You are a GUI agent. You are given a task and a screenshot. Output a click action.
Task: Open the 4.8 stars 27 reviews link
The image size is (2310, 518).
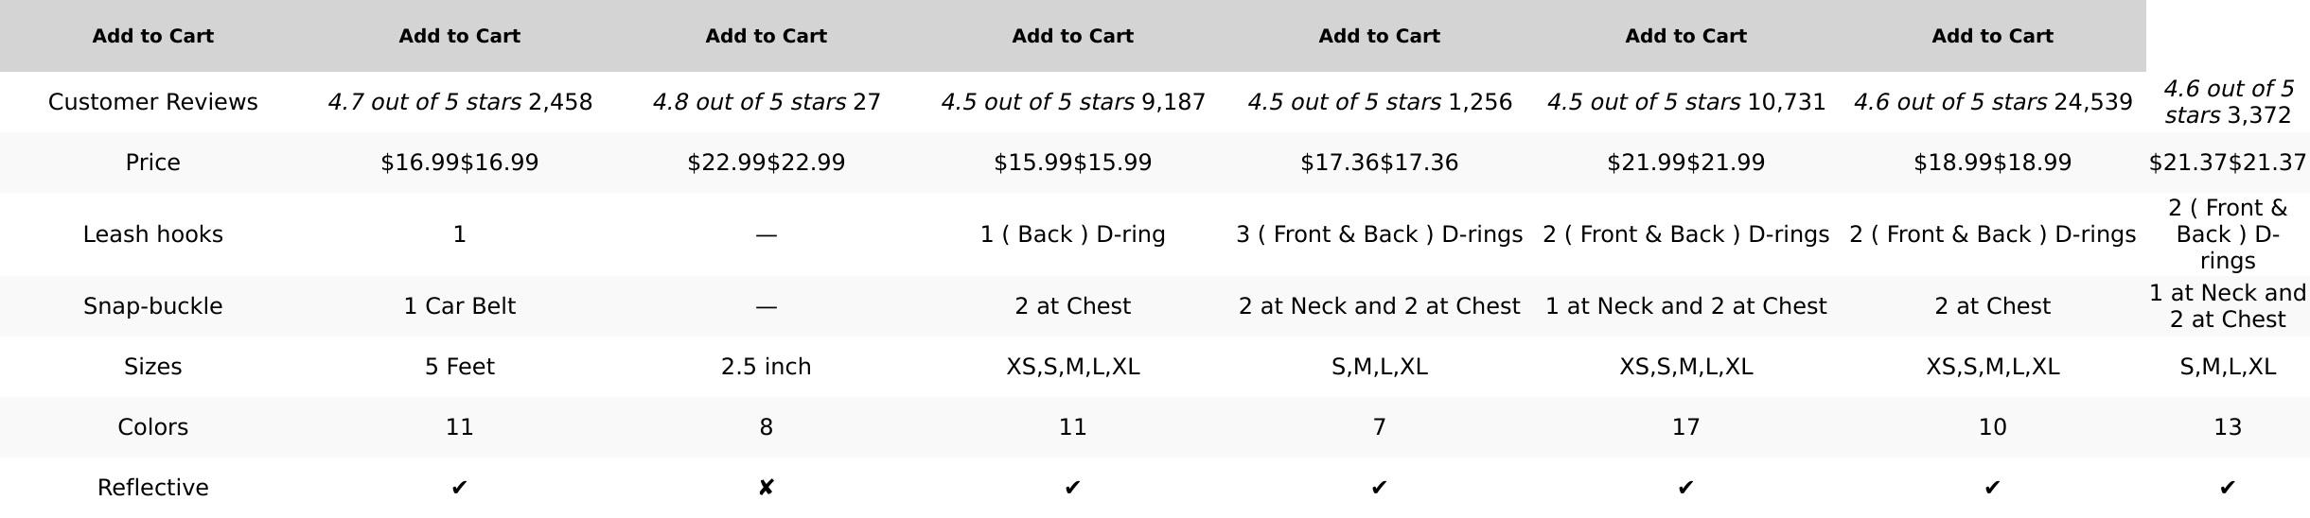pyautogui.click(x=766, y=102)
